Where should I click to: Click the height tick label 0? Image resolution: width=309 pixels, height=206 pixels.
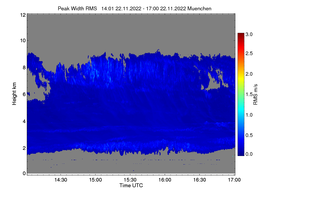[x=24, y=173]
